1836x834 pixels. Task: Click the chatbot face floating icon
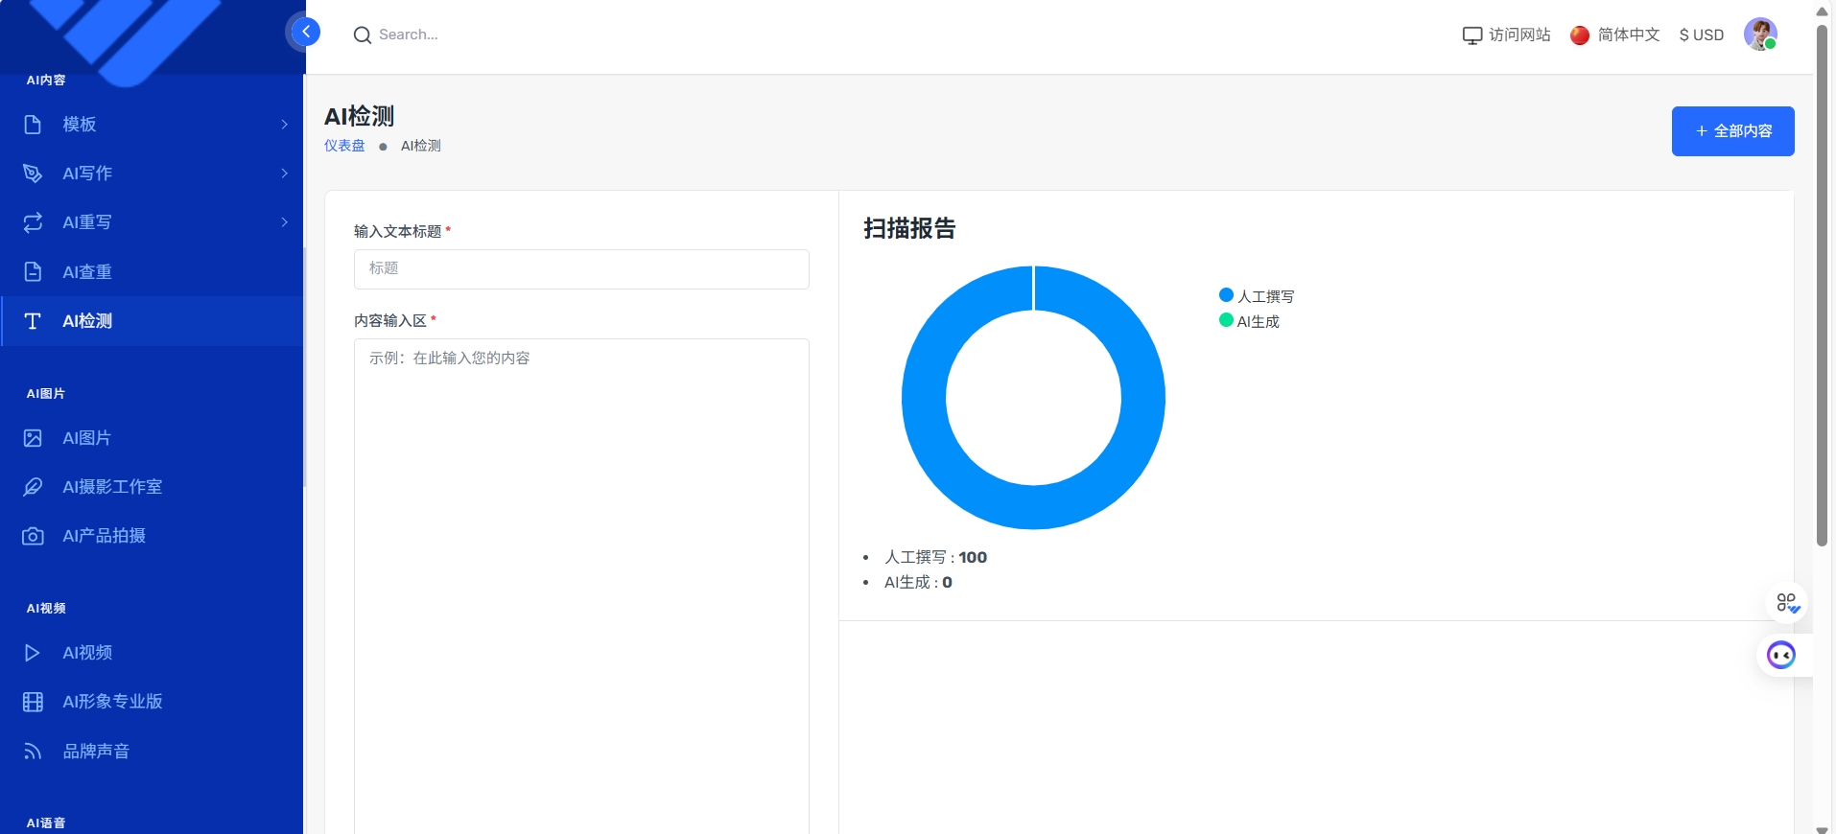[x=1780, y=656]
